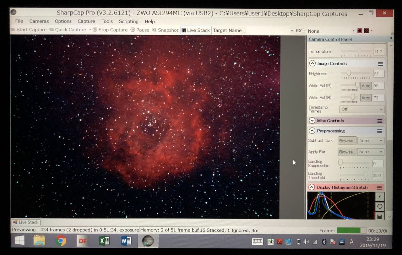Image resolution: width=402 pixels, height=255 pixels.
Task: Toggle the Live Stack button
Action: (196, 30)
